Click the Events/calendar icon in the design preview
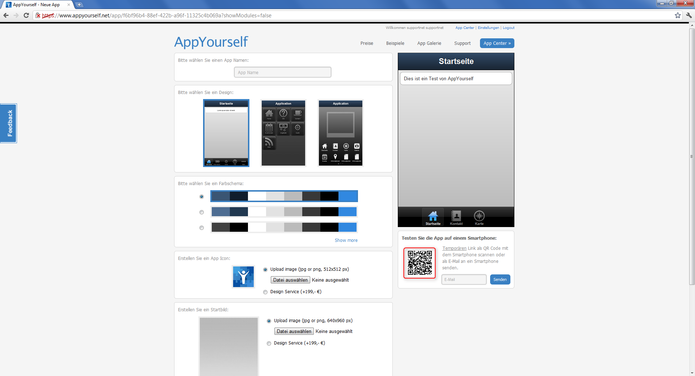Screen dimensions: 695x376 pyautogui.click(x=269, y=128)
